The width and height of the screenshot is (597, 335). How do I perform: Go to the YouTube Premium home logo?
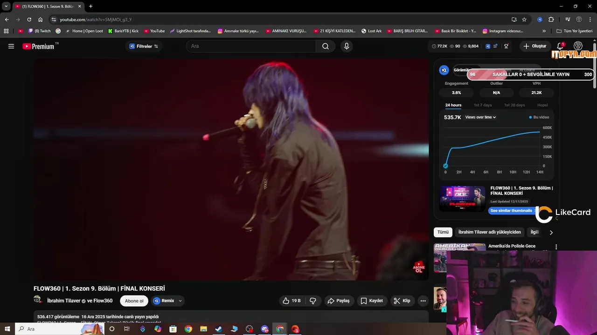coord(38,46)
